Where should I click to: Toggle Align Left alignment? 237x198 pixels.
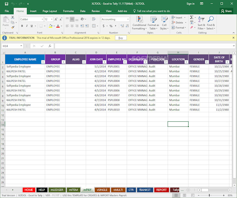tap(67, 26)
